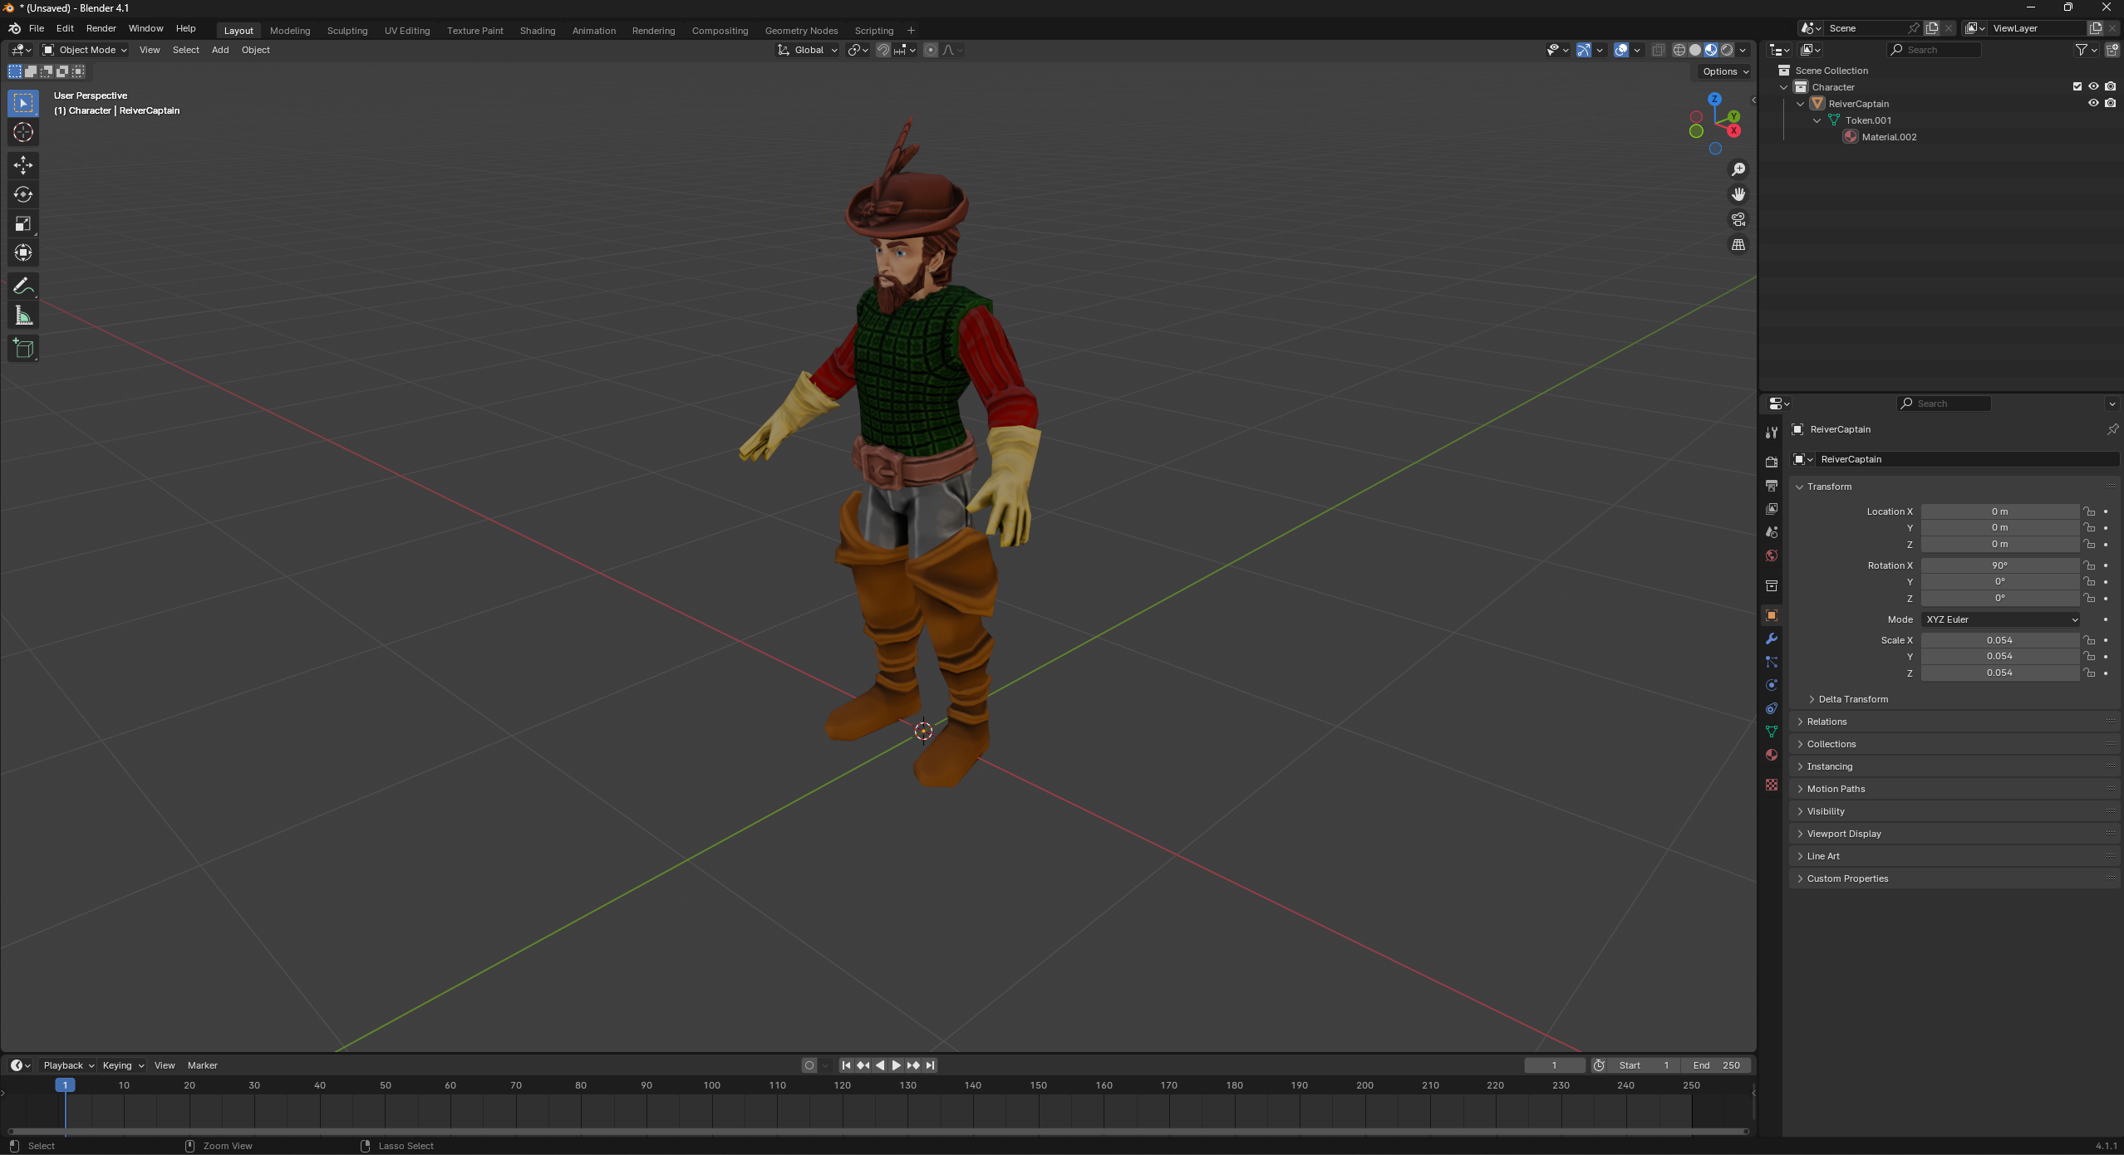Screen dimensions: 2124x1155
Task: Select the Cursor tool in the toolbar
Action: pyautogui.click(x=23, y=133)
